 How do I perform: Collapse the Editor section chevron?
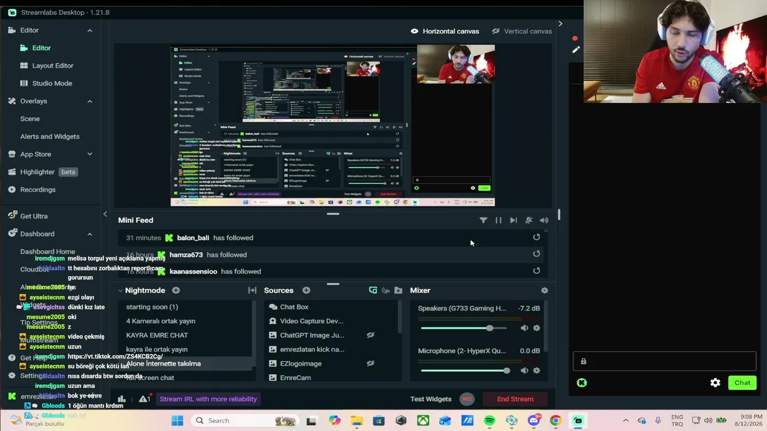(90, 30)
